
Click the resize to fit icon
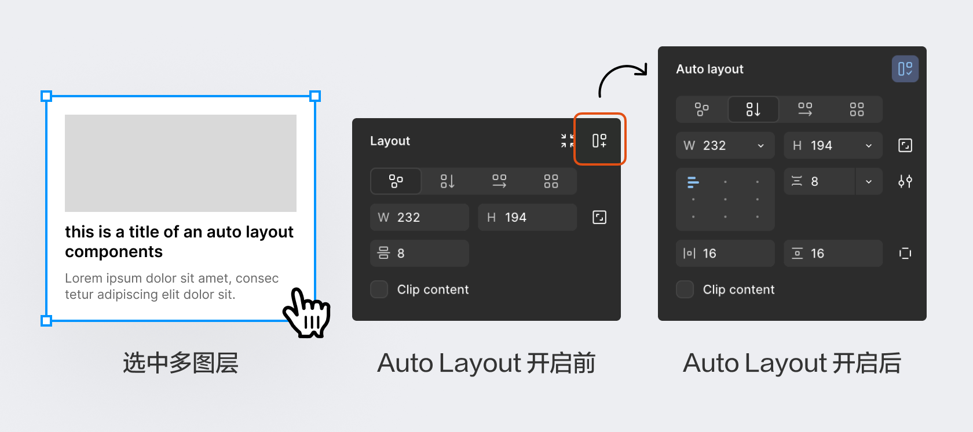click(568, 141)
